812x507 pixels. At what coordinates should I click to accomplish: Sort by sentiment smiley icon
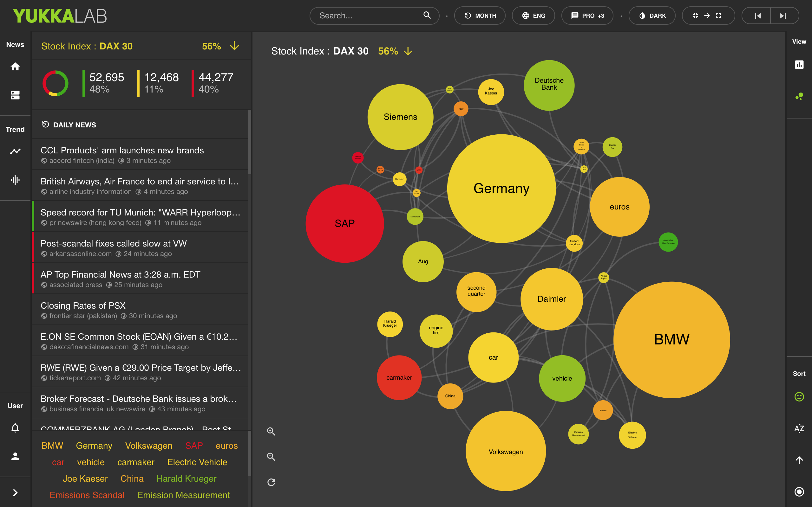click(x=799, y=397)
